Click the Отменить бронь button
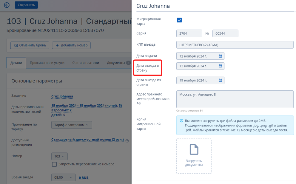Viewport: 296px width, 184px height. tap(30, 45)
